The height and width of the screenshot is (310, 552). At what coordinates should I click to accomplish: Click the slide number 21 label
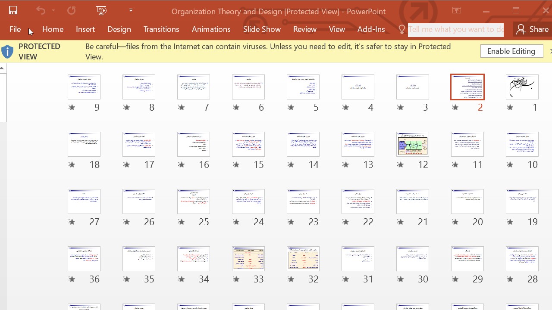[423, 222]
